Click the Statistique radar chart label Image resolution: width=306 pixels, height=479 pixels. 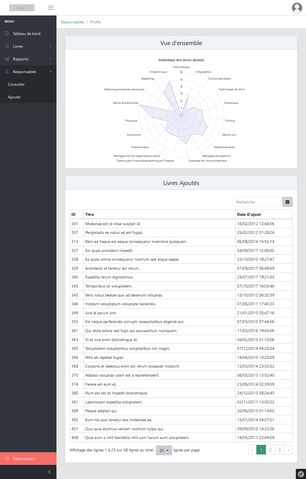tap(231, 103)
